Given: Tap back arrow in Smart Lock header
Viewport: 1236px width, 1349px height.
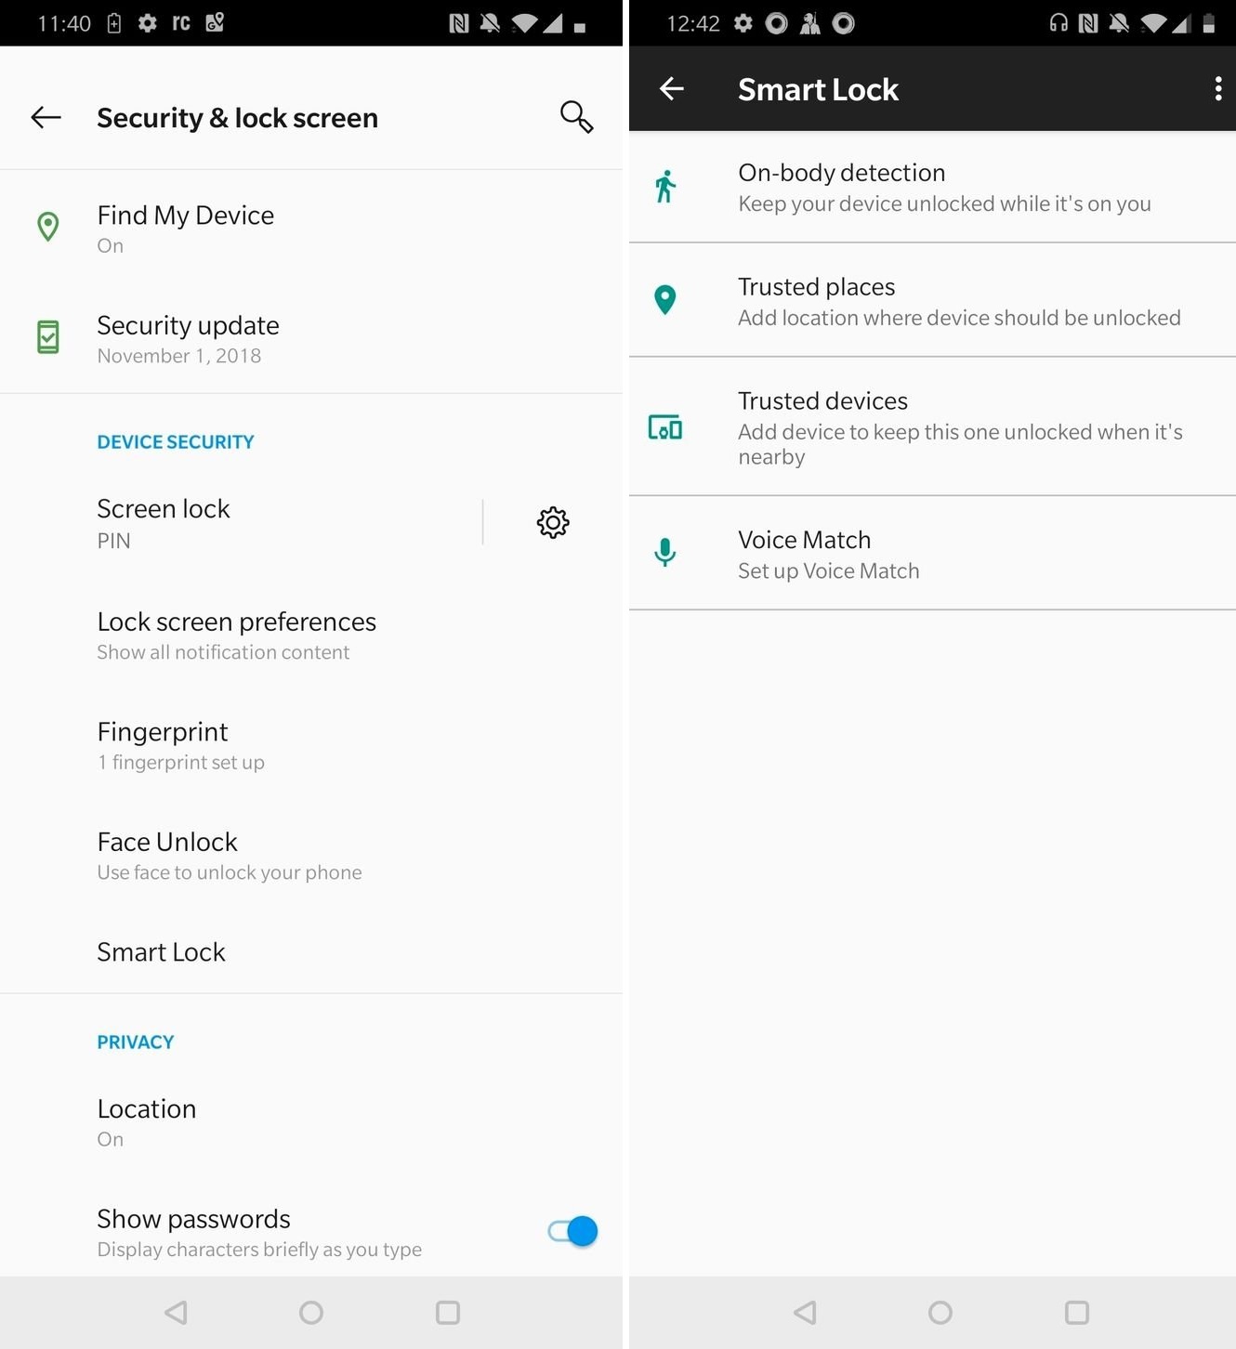Looking at the screenshot, I should pos(671,89).
